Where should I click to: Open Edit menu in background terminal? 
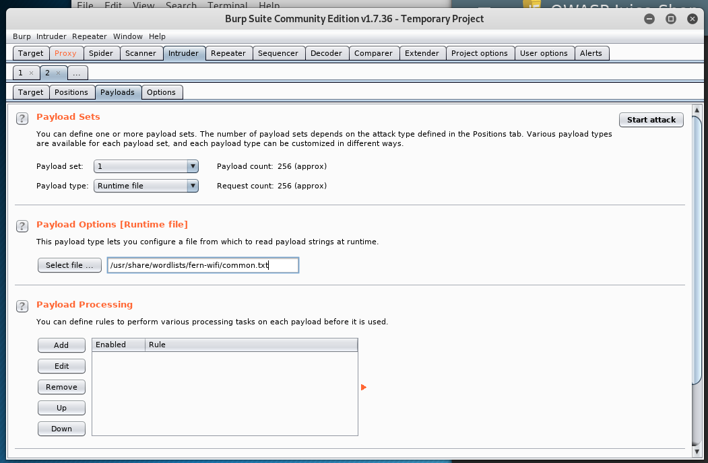pos(113,5)
